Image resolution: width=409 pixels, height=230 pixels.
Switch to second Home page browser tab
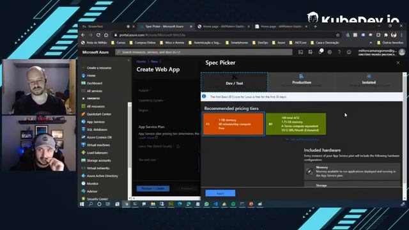click(x=281, y=26)
